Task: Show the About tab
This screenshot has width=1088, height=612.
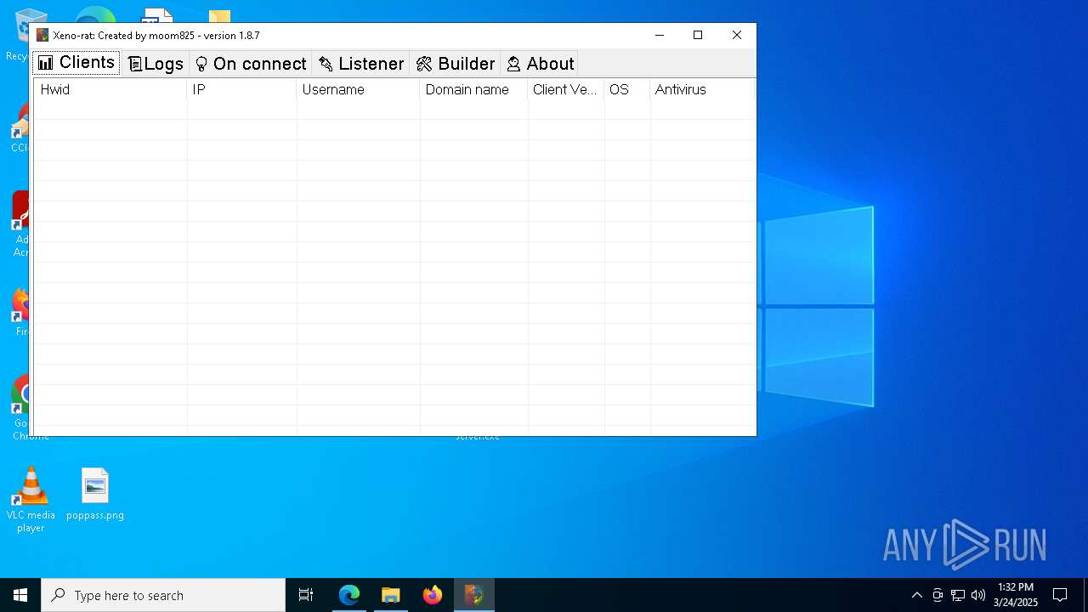Action: [540, 64]
